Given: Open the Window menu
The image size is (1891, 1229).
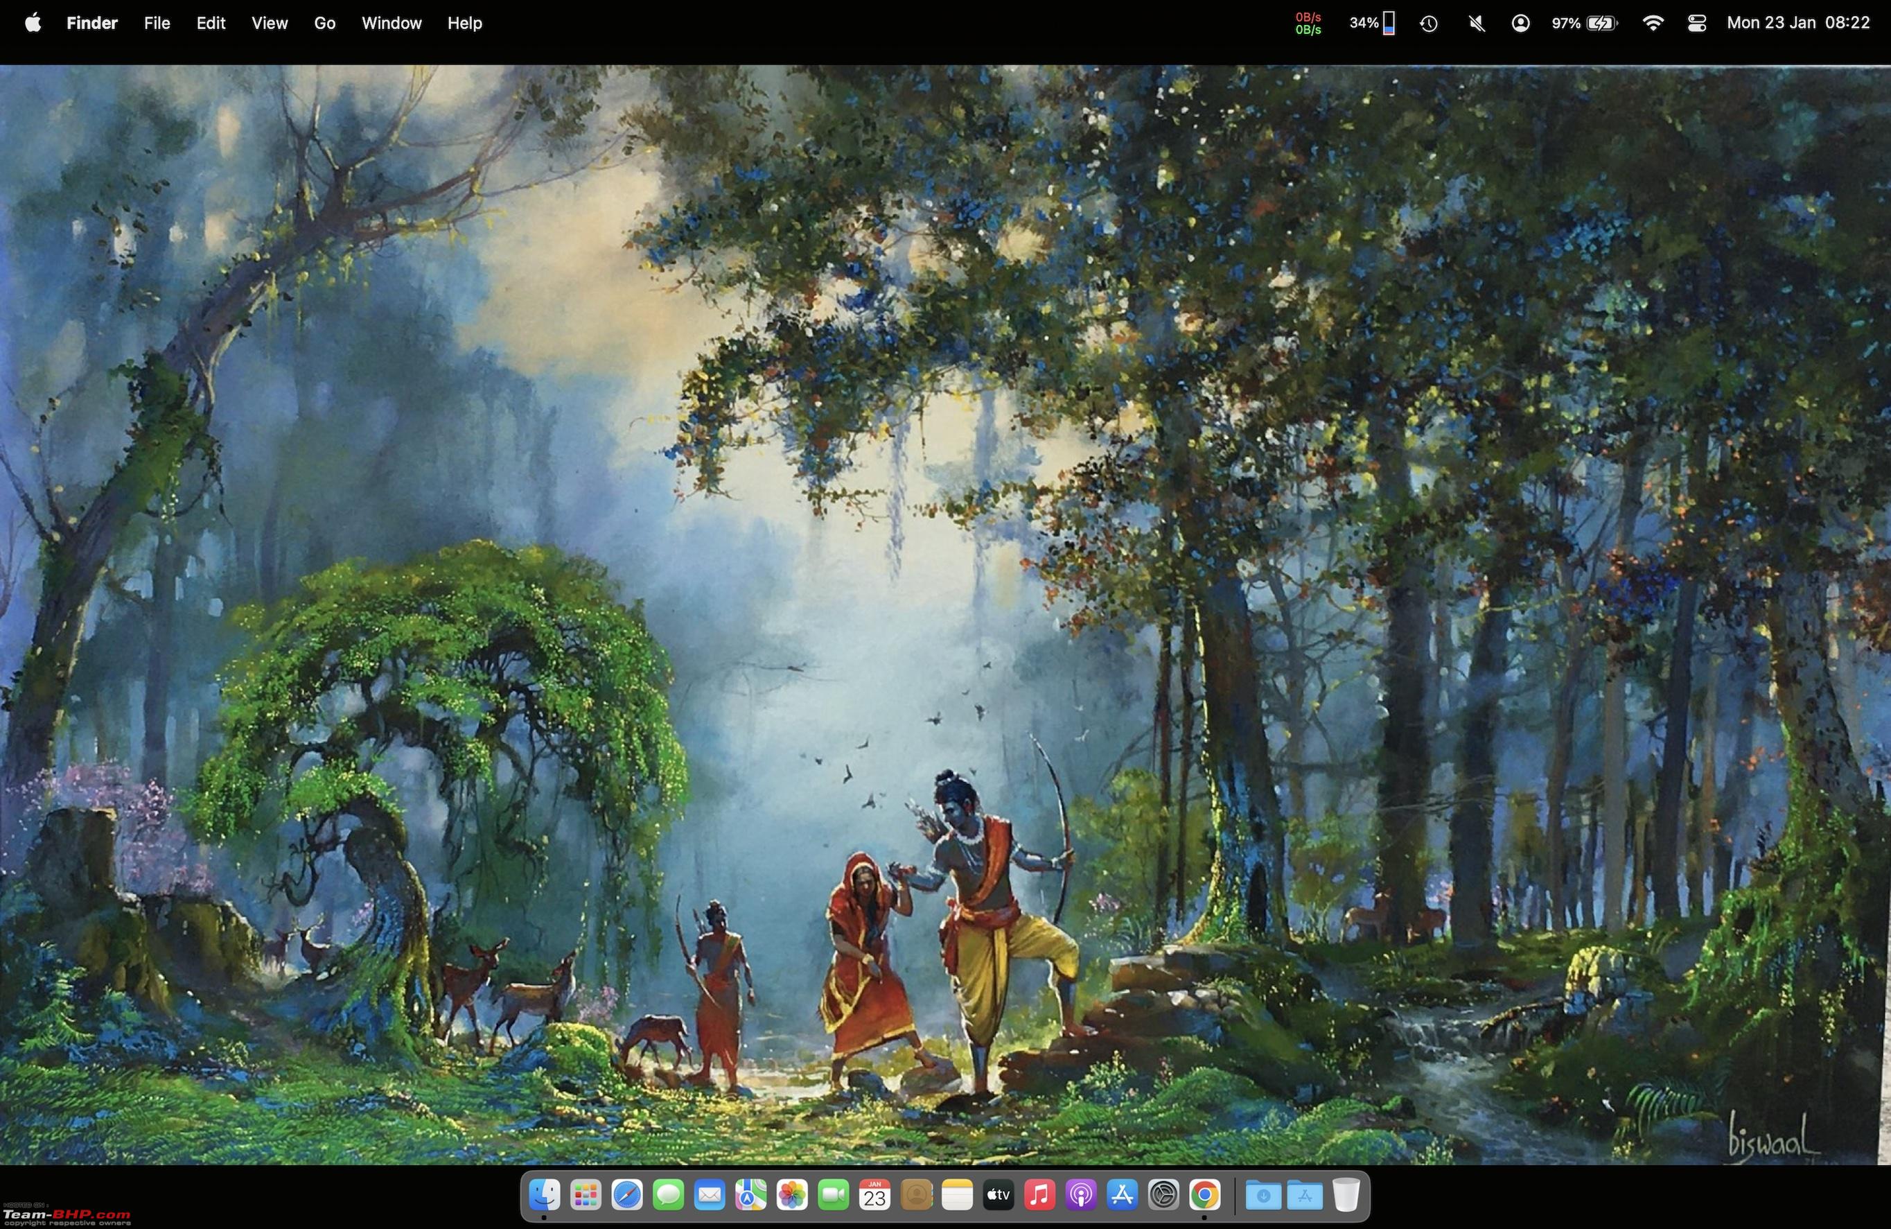Looking at the screenshot, I should point(392,23).
